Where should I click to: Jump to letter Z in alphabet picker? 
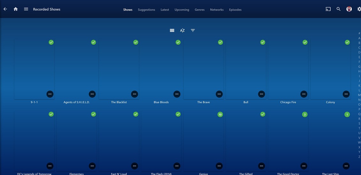coord(359,157)
